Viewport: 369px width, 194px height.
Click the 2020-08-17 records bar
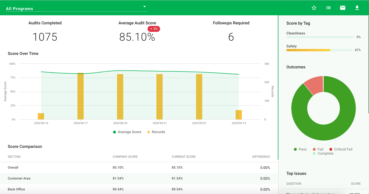81,96
